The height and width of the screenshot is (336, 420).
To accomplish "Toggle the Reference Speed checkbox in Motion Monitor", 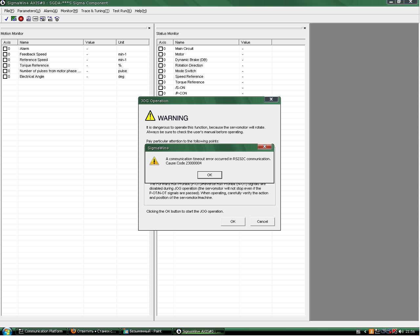I will pyautogui.click(x=5, y=60).
